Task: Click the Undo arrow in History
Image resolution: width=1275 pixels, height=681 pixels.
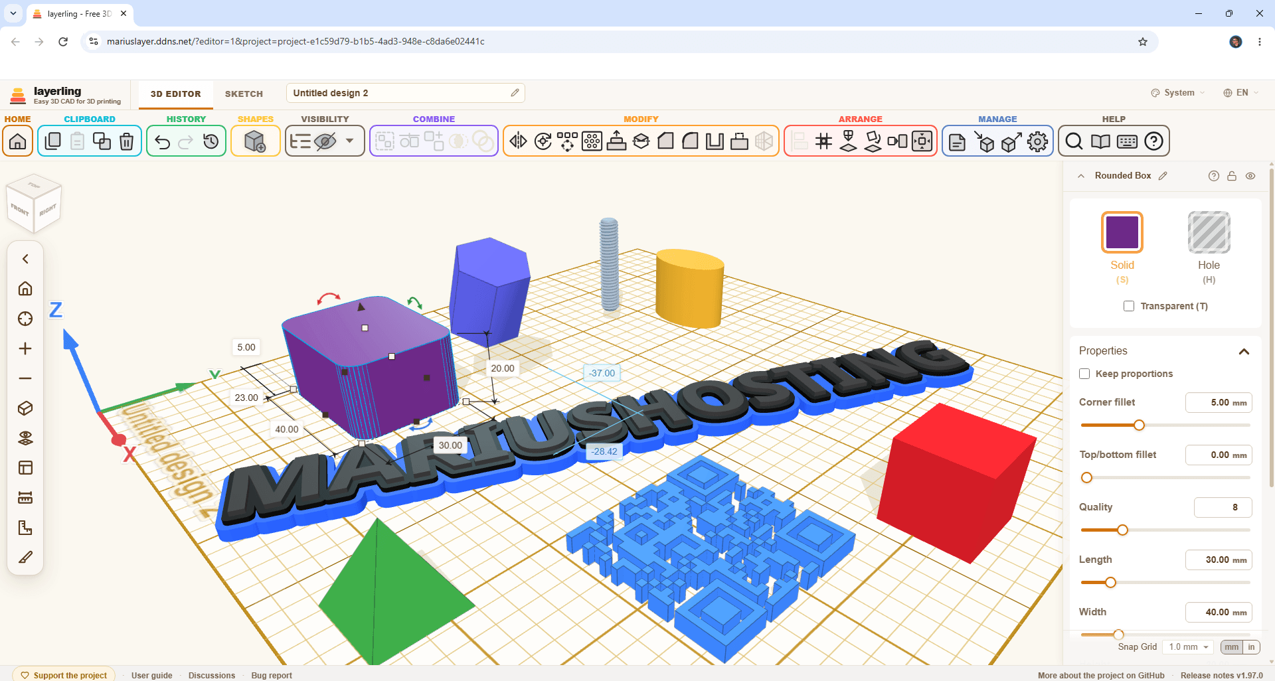Action: (162, 141)
